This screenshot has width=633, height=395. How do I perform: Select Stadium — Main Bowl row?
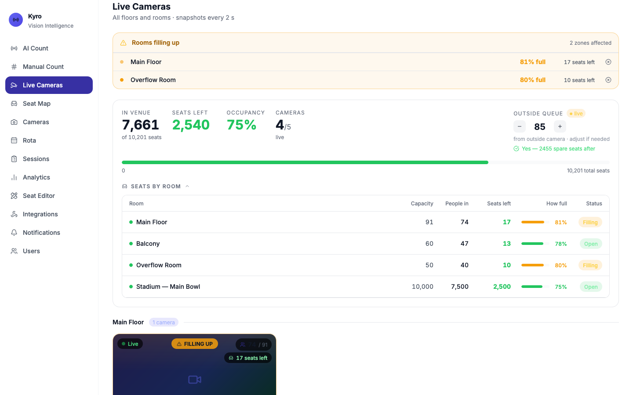(366, 287)
